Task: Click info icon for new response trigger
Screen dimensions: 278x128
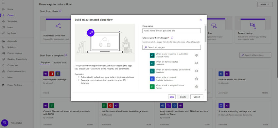Action: point(197,56)
